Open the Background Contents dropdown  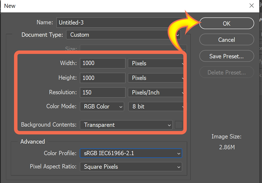[126, 125]
